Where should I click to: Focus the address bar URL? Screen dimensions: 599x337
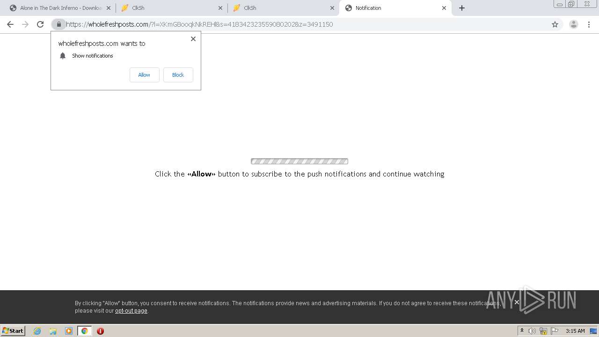pyautogui.click(x=199, y=24)
